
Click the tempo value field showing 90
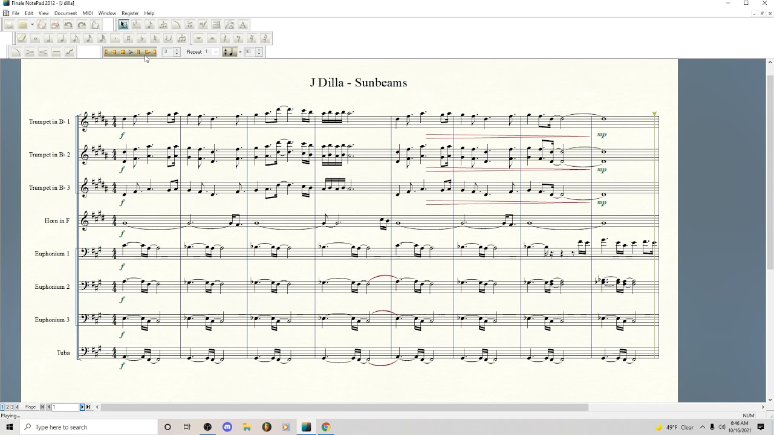coord(248,52)
